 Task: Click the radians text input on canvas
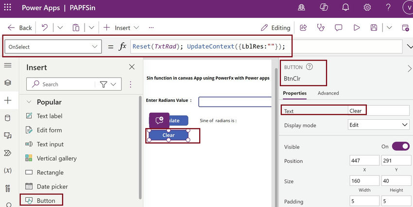[x=235, y=102]
